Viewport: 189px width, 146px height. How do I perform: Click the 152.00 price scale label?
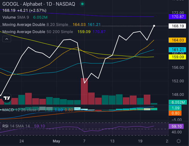[178, 81]
